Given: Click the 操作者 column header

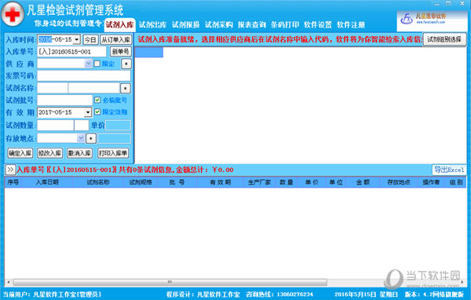Looking at the screenshot, I should [x=431, y=182].
